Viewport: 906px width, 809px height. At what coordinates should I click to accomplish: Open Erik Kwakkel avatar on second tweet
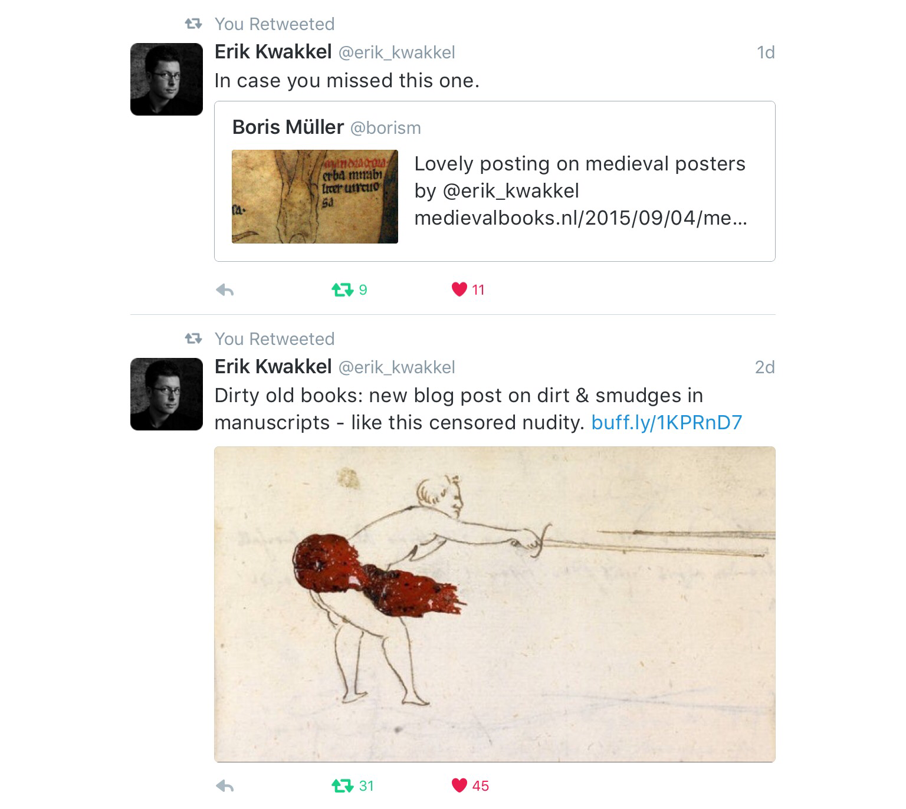[166, 394]
